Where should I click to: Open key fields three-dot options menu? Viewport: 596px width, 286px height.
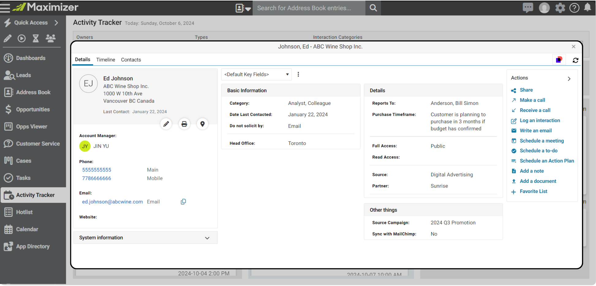pyautogui.click(x=298, y=74)
